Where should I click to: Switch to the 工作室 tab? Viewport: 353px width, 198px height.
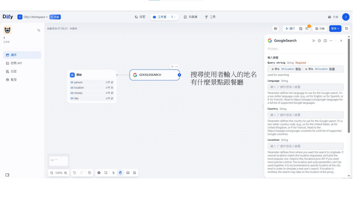pos(159,17)
